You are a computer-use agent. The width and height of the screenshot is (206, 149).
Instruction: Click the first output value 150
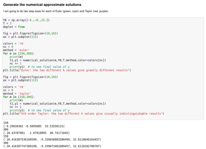click(6, 123)
